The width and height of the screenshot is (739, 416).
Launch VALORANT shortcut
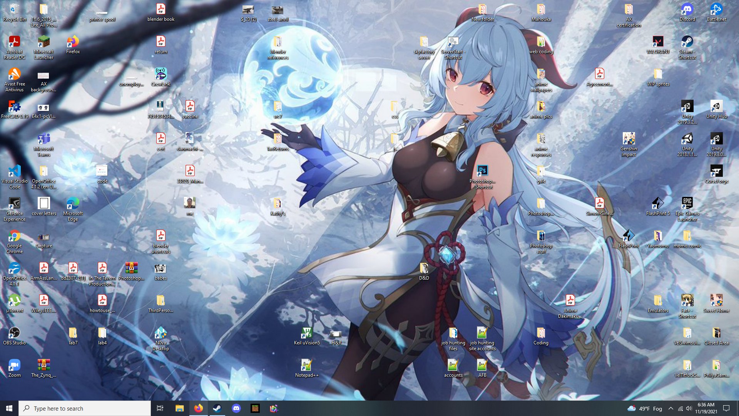click(x=658, y=45)
